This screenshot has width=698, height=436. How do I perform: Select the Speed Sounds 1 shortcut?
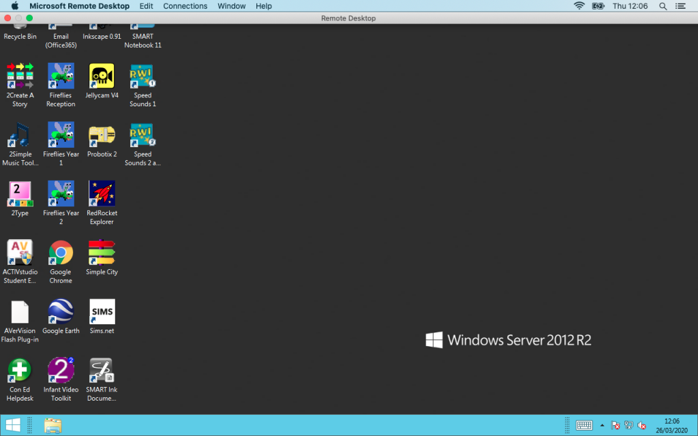click(x=143, y=85)
